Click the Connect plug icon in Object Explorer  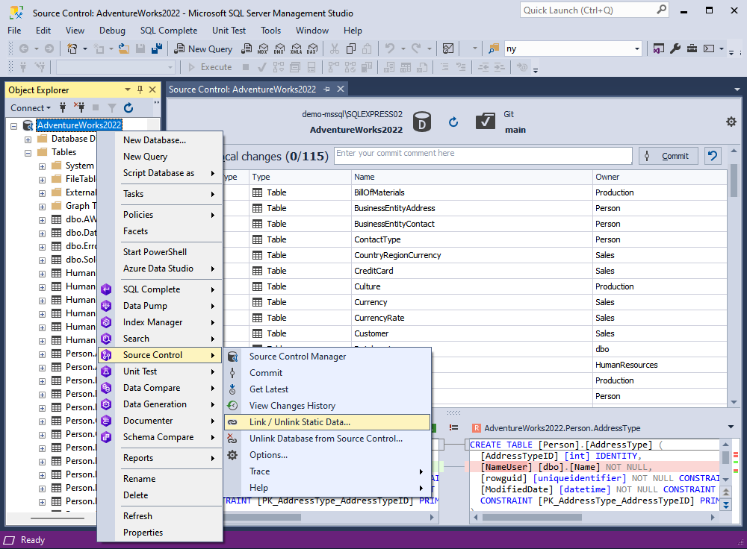pyautogui.click(x=63, y=107)
